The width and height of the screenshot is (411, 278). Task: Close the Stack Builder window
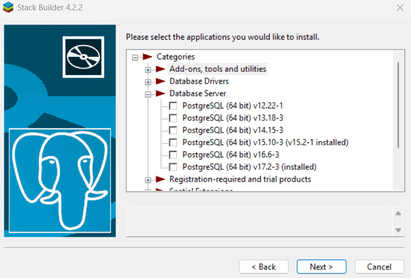tap(400, 8)
